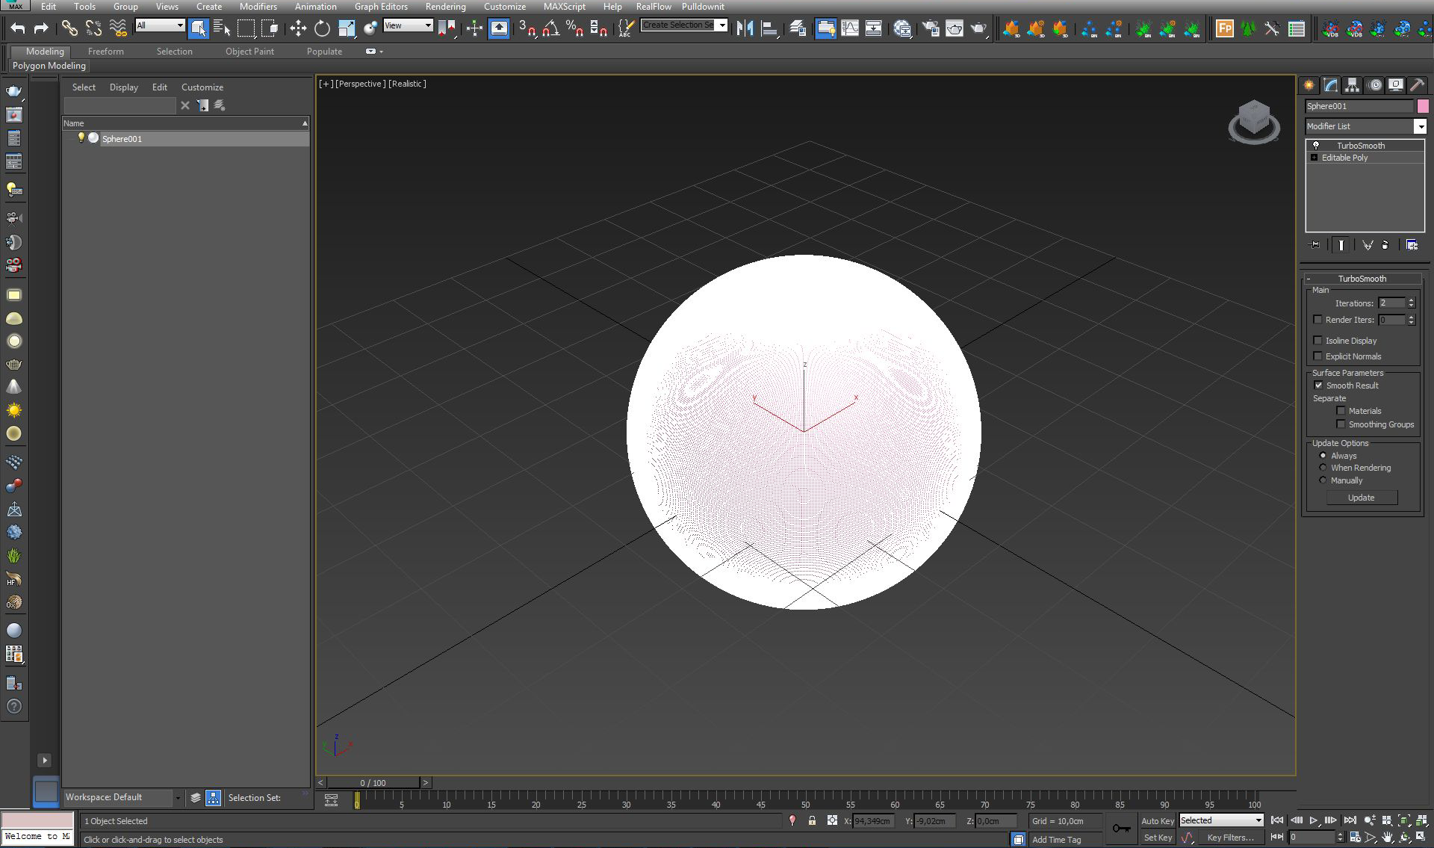Open the Material Editor icon
Screen dimensions: 1434x848
click(902, 28)
